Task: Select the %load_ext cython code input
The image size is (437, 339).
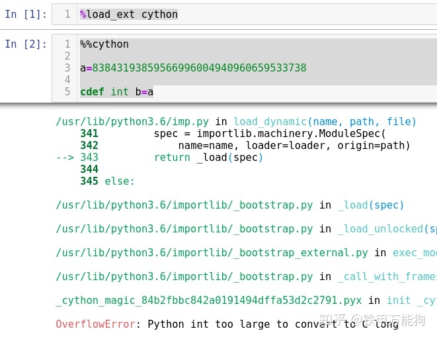Action: click(x=128, y=14)
